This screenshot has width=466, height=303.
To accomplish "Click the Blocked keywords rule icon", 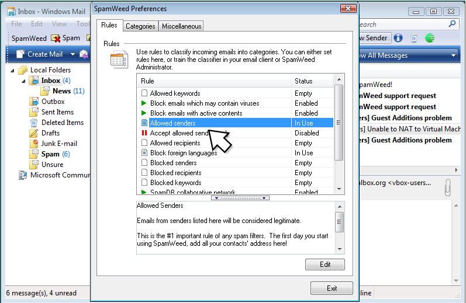I will pos(144,183).
